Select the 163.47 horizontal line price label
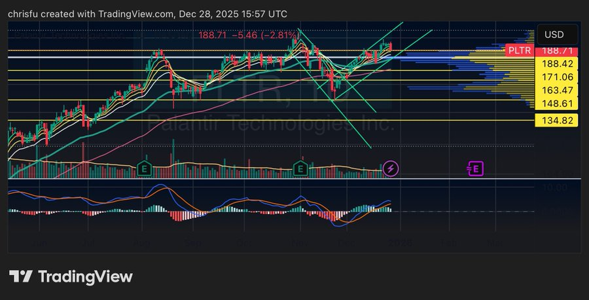 (x=557, y=90)
